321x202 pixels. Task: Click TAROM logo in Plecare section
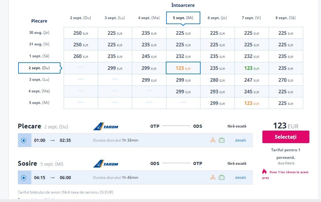click(x=106, y=126)
